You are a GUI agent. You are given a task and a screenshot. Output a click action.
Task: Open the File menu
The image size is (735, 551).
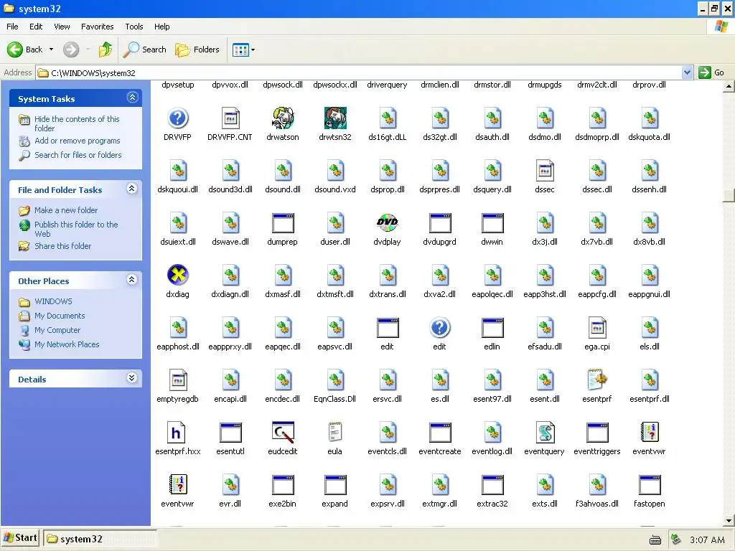[12, 27]
